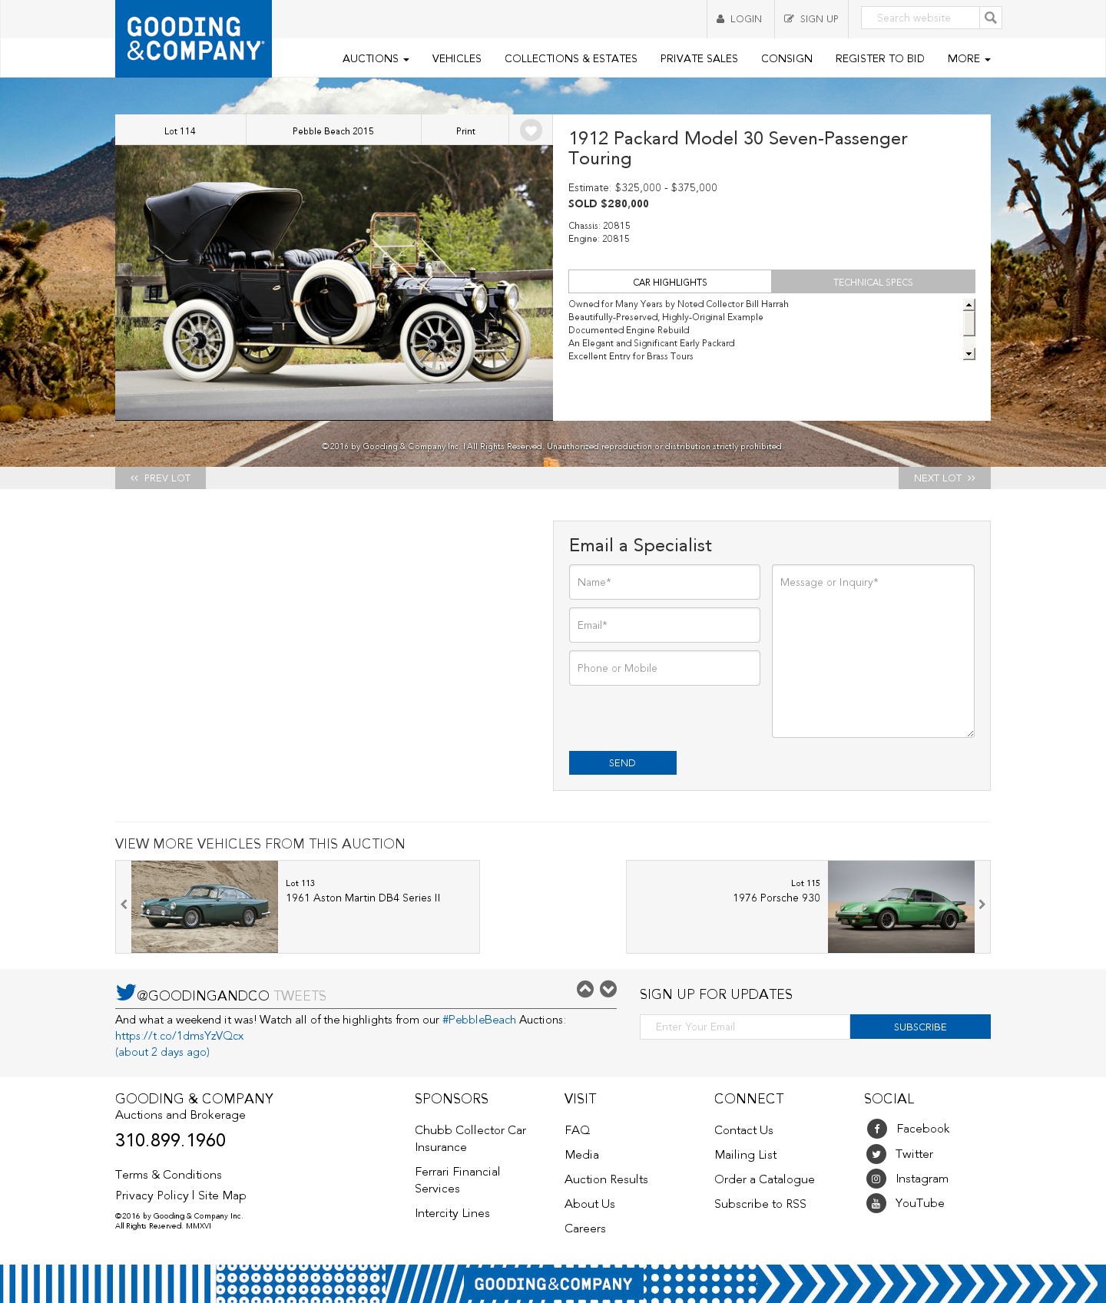Open the Site Map link
The height and width of the screenshot is (1303, 1106).
pyautogui.click(x=222, y=1196)
